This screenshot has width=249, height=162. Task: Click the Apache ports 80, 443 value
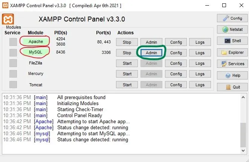tap(104, 42)
